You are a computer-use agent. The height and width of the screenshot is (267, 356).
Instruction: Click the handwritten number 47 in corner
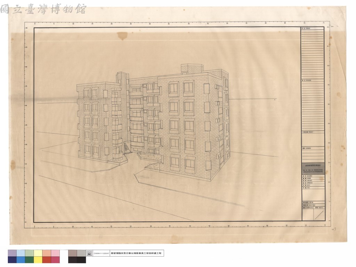333,229
